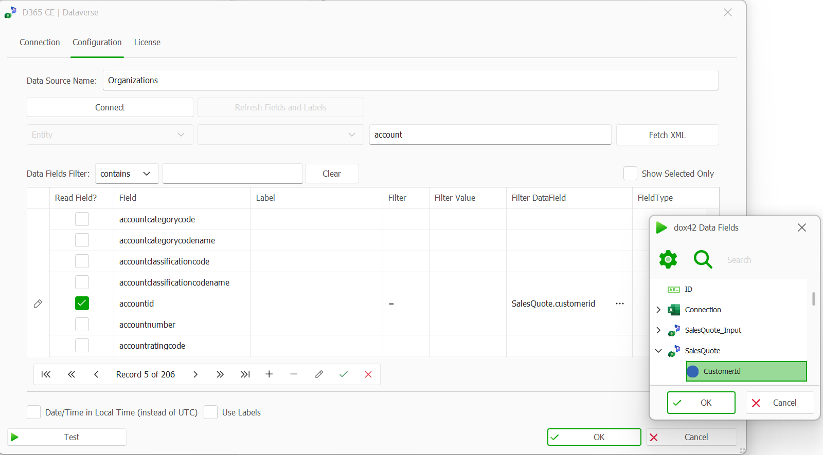
Task: Switch to the Connection tab
Action: point(40,42)
